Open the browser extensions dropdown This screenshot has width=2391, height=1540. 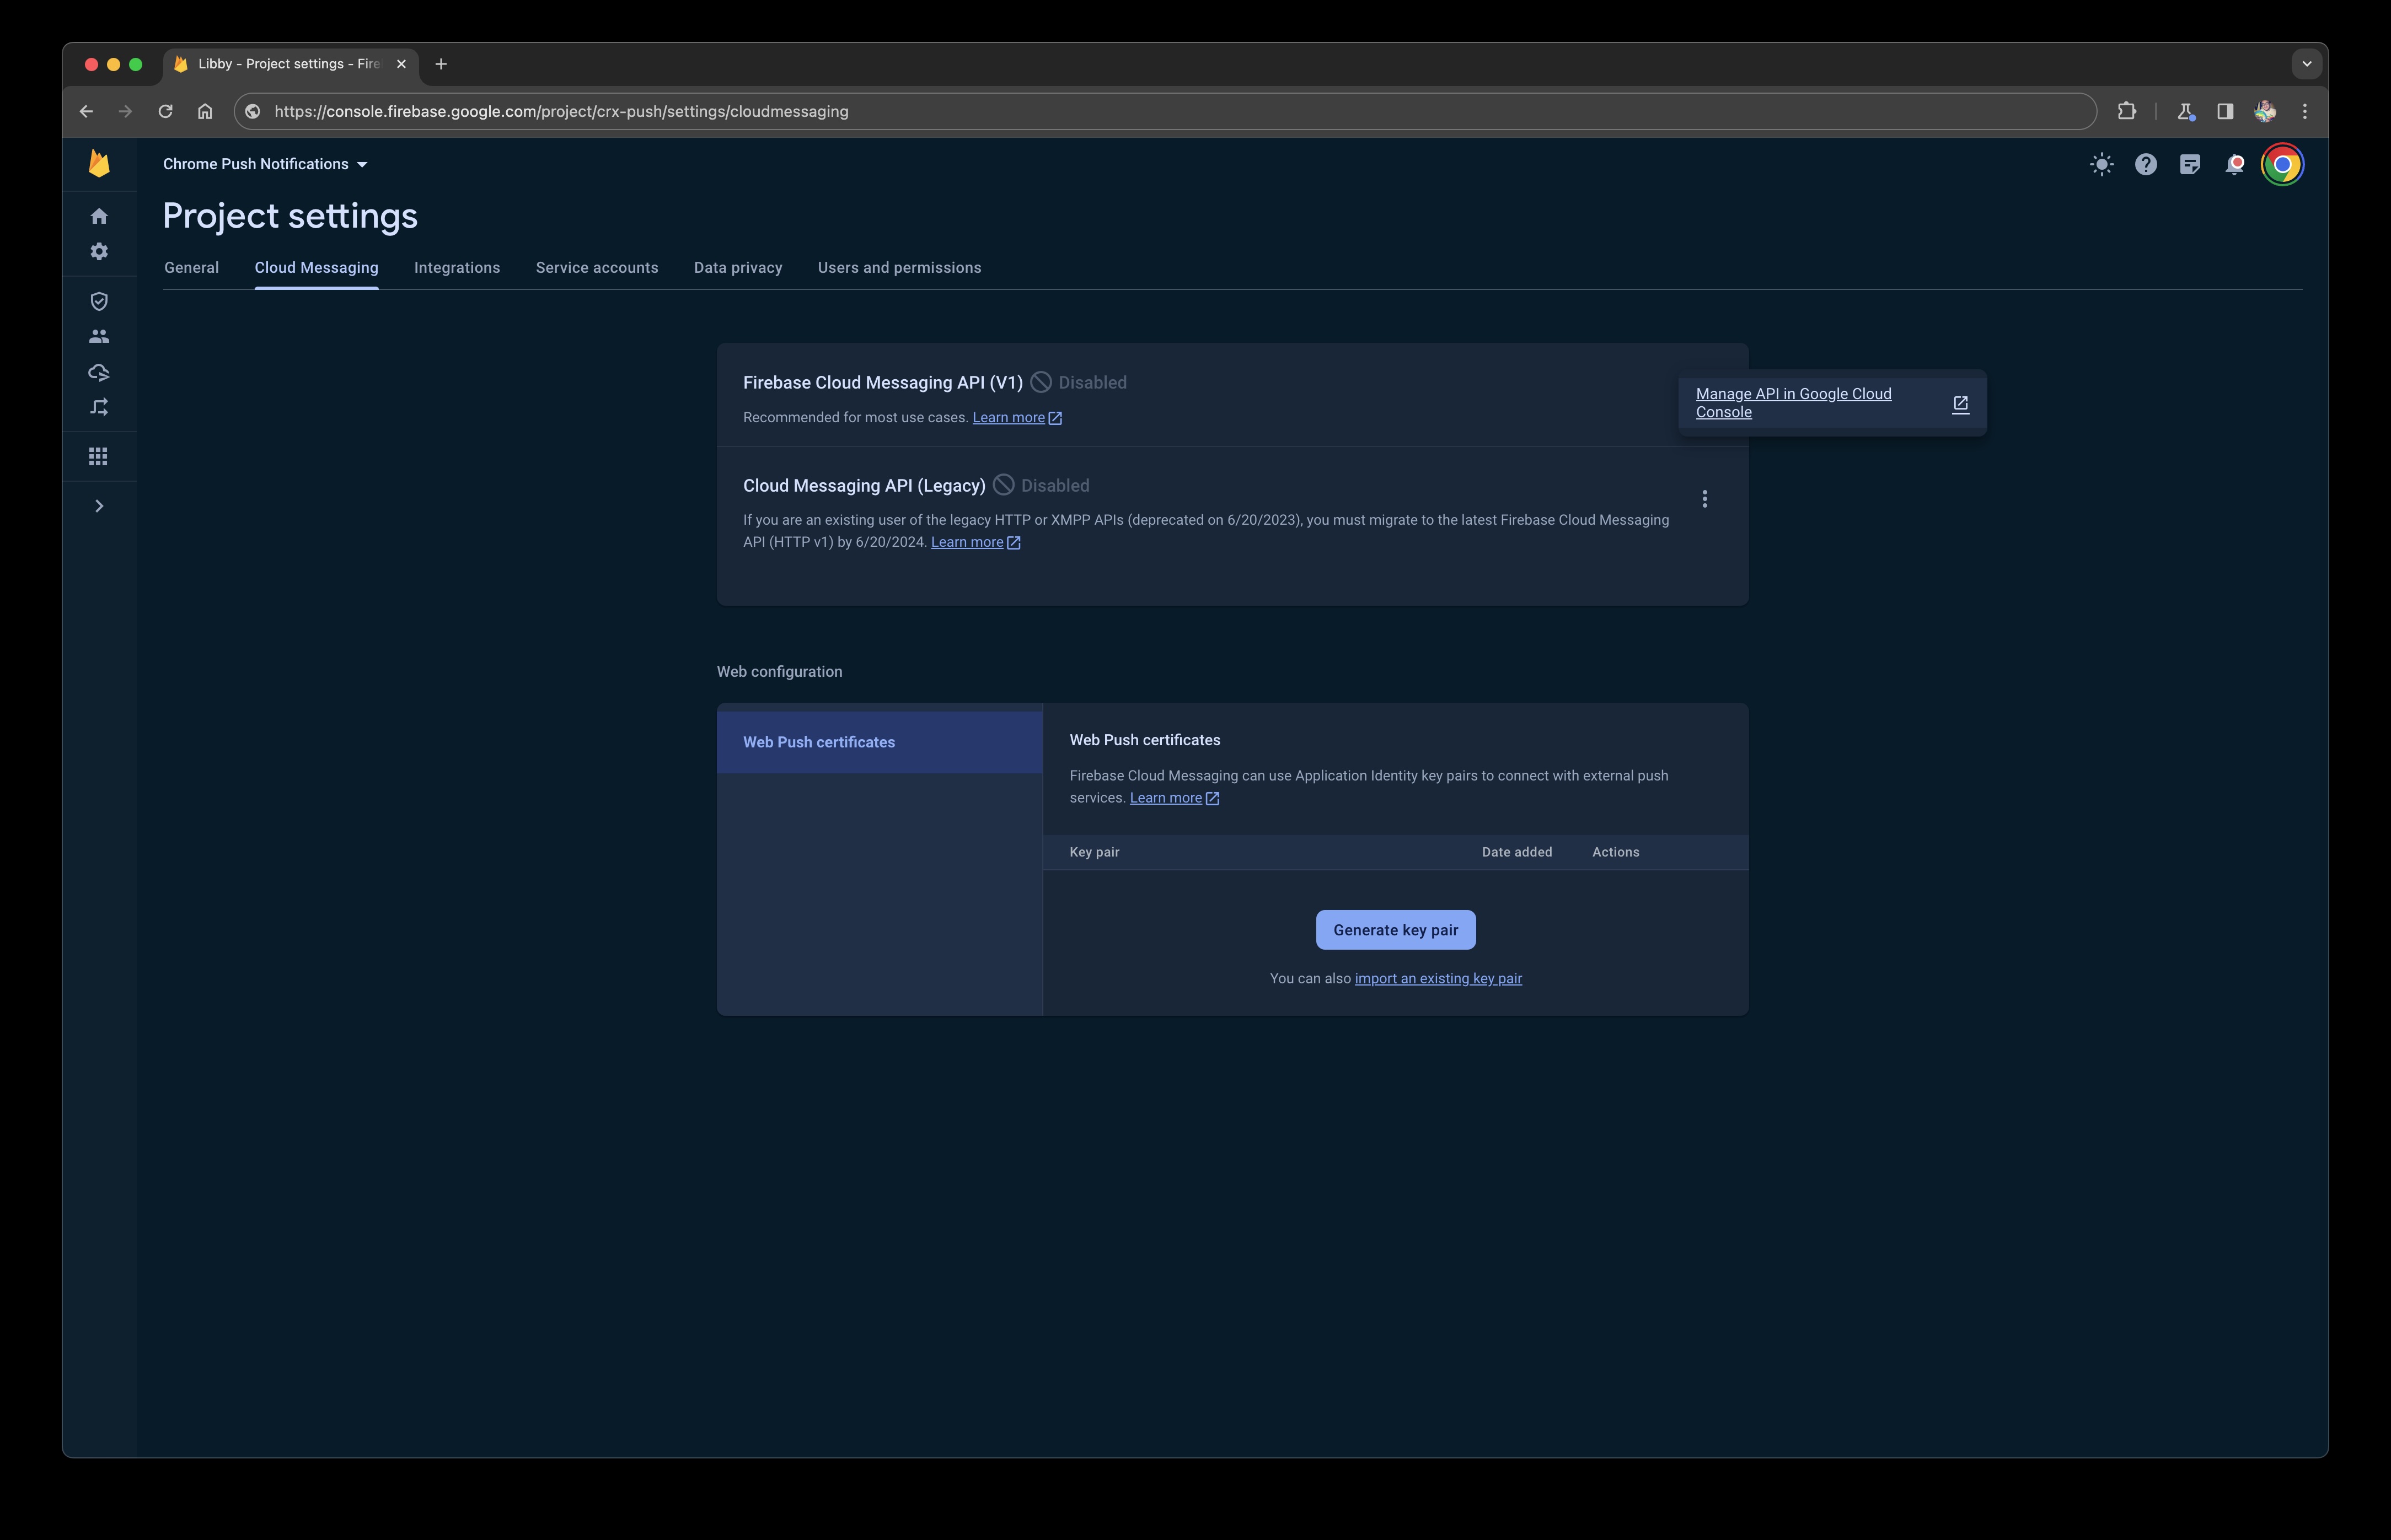2126,110
